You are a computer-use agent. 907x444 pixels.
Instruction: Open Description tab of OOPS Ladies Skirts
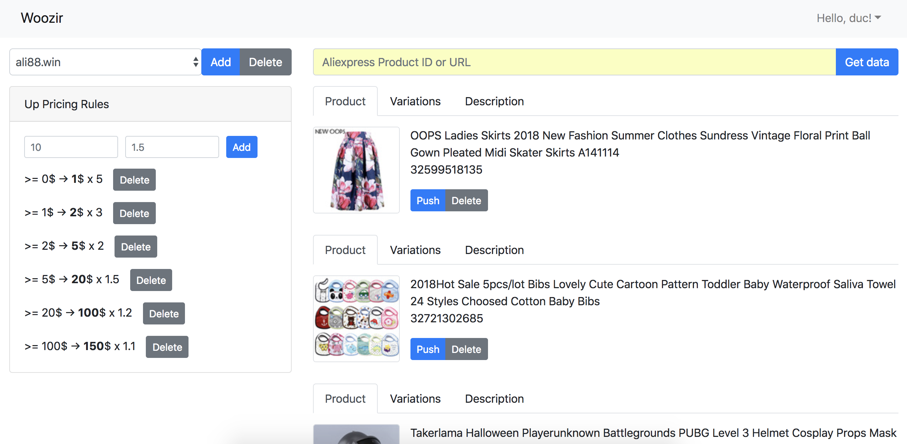coord(494,101)
